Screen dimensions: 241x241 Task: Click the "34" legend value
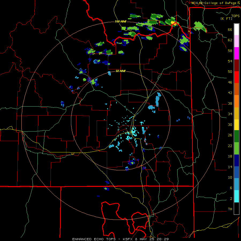[x=230, y=114]
